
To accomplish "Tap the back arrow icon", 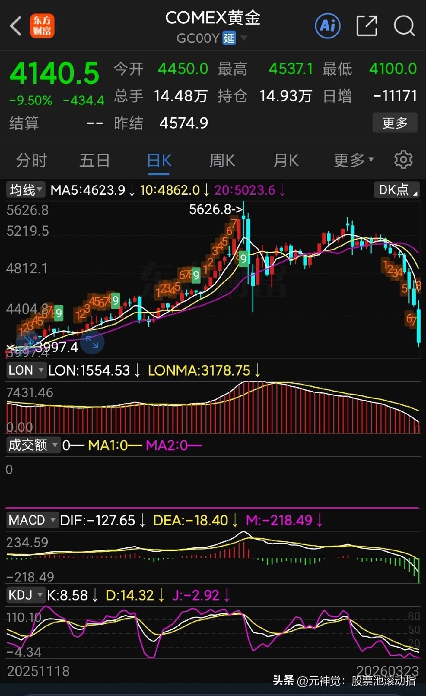I will [x=16, y=26].
